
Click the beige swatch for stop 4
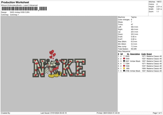click(x=124, y=63)
